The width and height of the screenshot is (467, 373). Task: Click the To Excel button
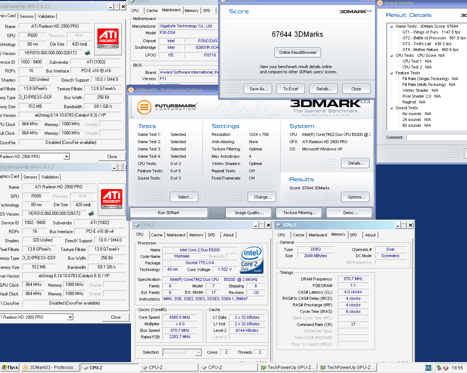290,89
